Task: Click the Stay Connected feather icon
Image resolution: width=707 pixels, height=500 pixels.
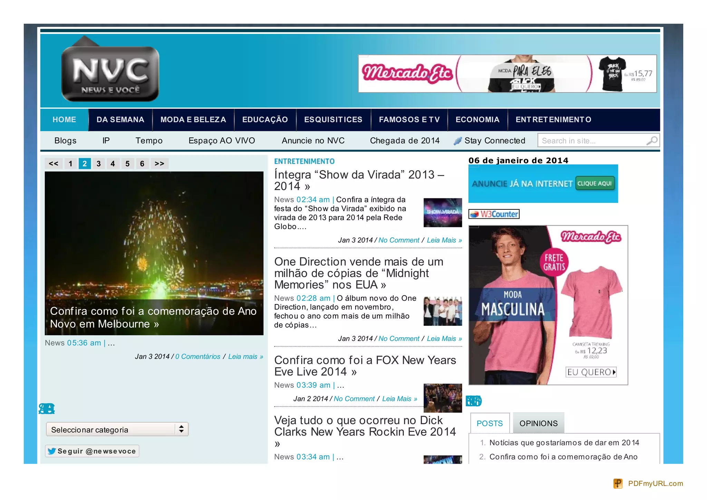Action: (458, 141)
